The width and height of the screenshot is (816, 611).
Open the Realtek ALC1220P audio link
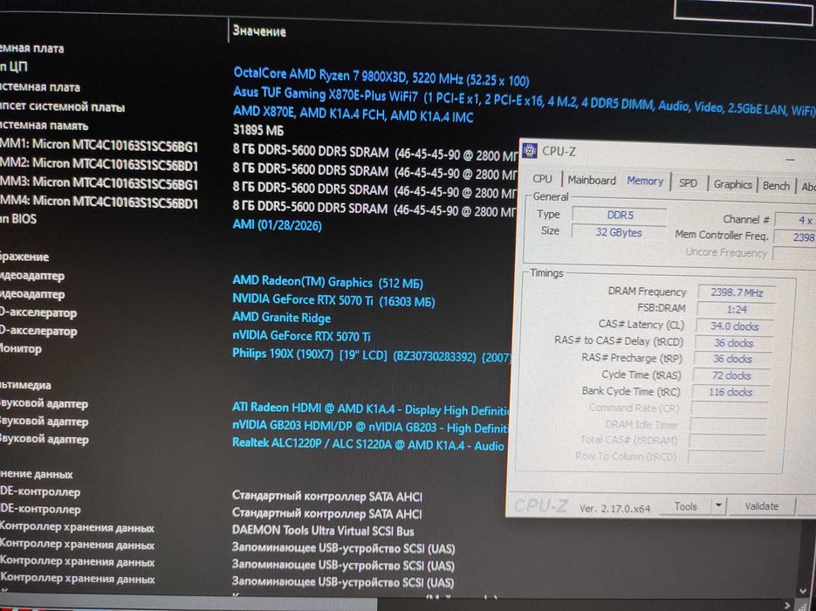pos(368,444)
